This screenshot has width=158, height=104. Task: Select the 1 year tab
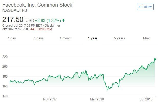pos(93,38)
